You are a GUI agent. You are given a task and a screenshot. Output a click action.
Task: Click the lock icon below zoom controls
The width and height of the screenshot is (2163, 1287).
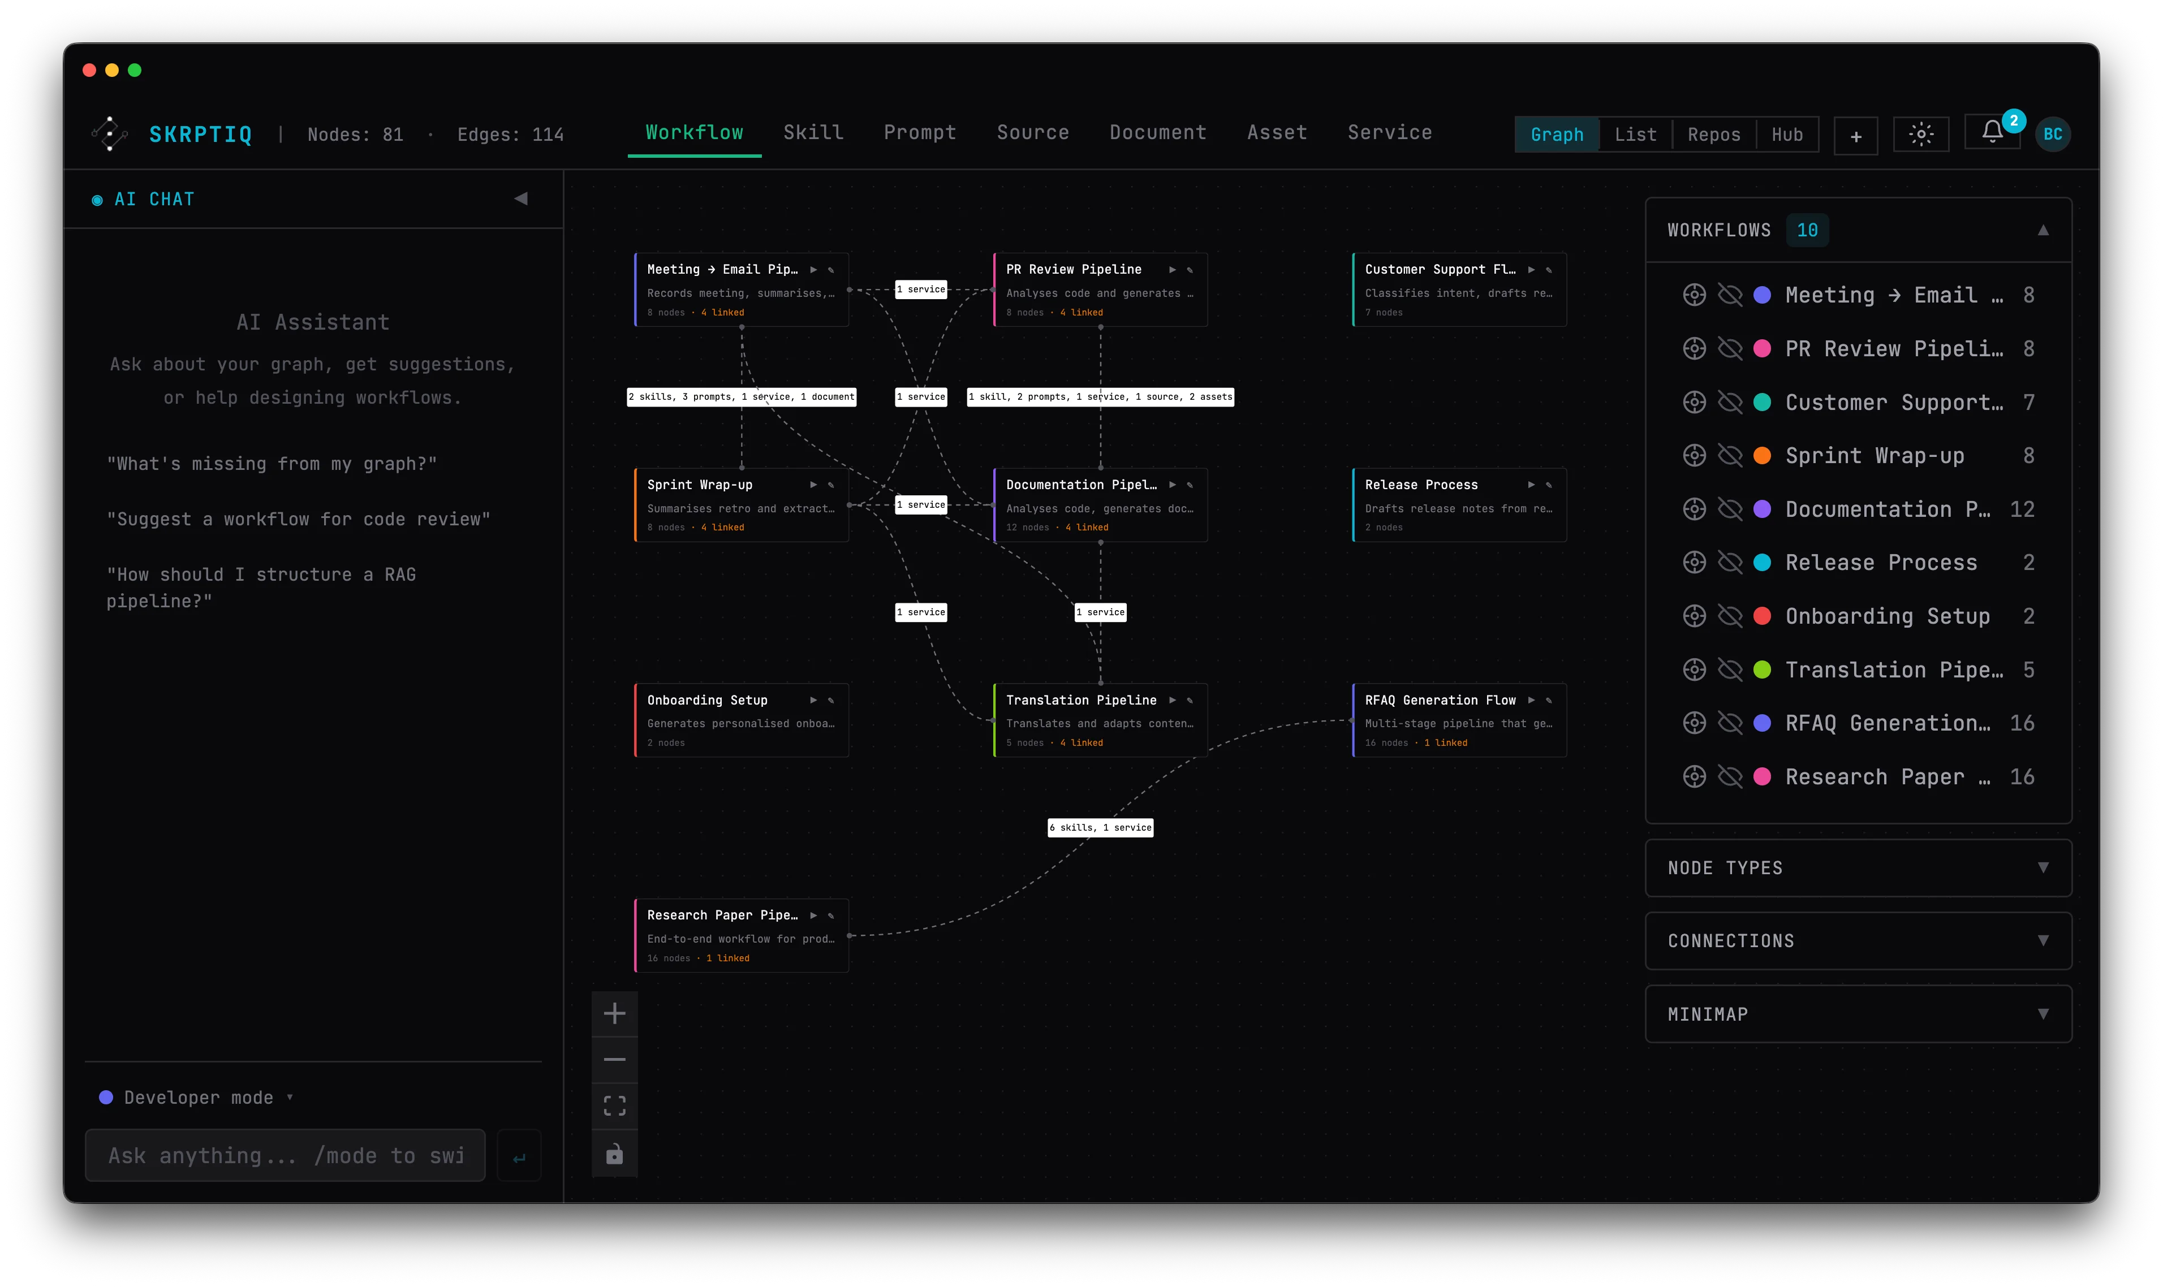pos(614,1154)
